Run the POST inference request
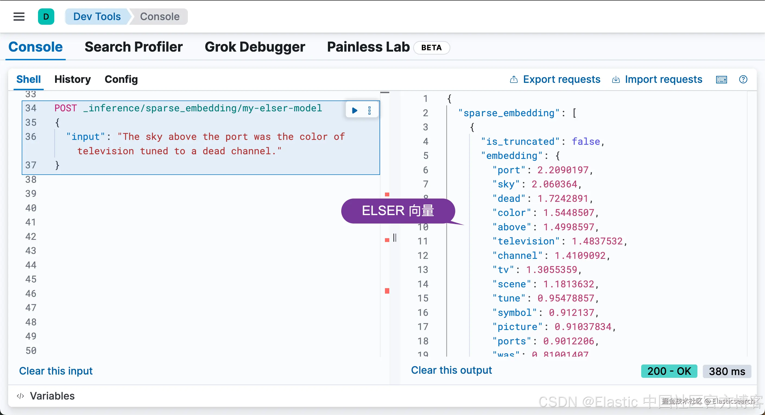 tap(355, 111)
